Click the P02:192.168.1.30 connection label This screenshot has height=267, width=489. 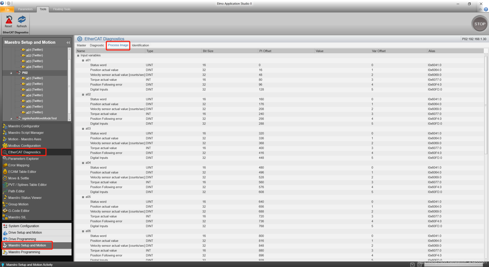click(474, 39)
